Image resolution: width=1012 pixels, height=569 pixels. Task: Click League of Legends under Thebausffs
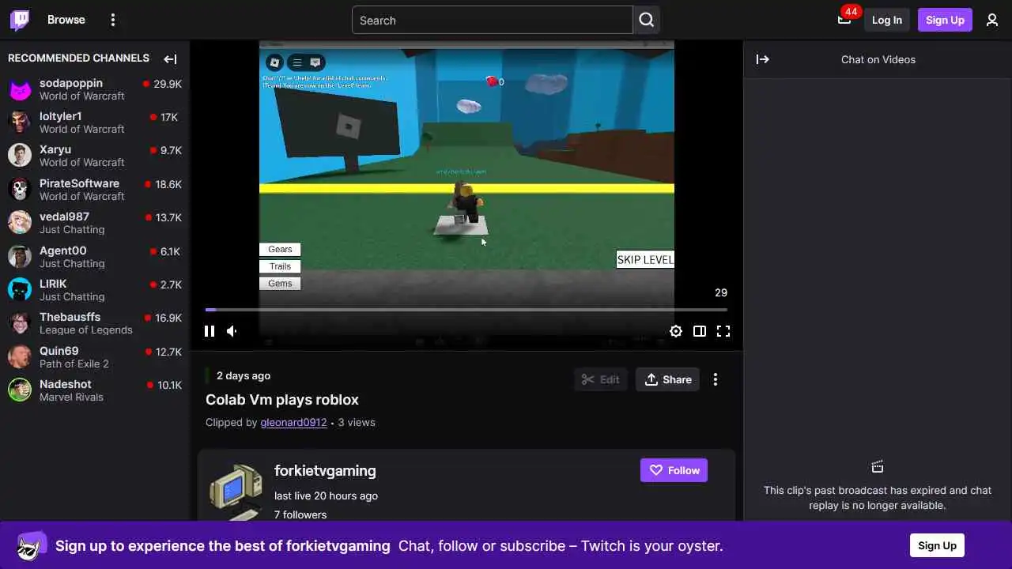click(86, 330)
